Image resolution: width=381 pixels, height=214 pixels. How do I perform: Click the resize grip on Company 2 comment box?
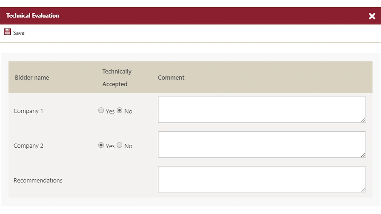point(363,155)
